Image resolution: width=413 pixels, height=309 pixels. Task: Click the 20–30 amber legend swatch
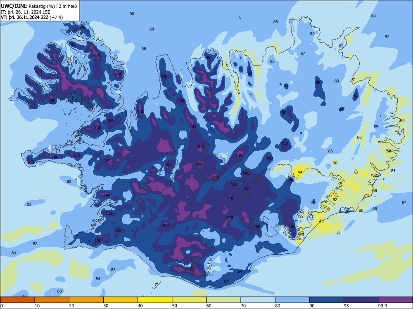click(86, 300)
